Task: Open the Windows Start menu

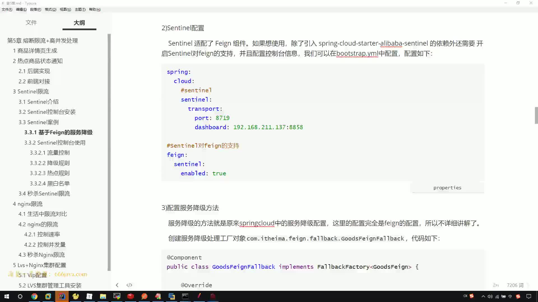Action: [7, 296]
